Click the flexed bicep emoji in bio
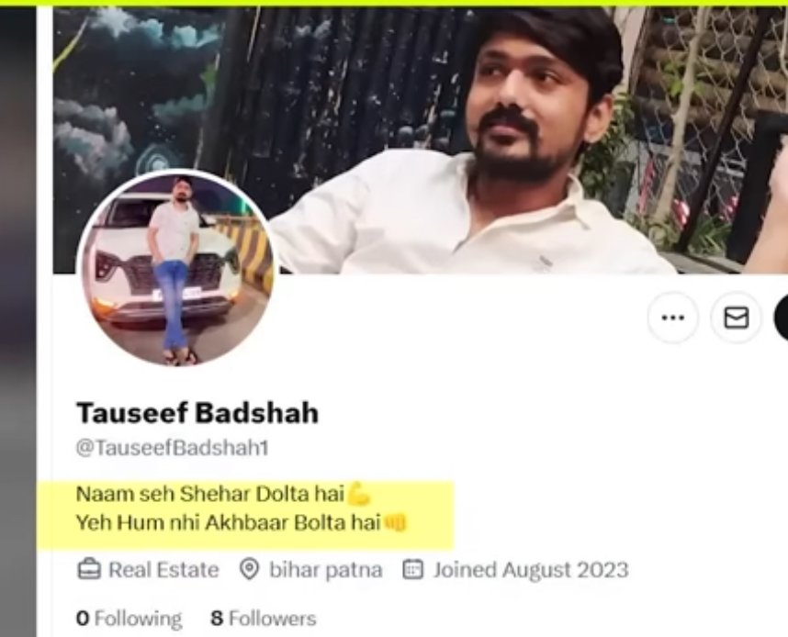The width and height of the screenshot is (788, 637). (x=359, y=494)
